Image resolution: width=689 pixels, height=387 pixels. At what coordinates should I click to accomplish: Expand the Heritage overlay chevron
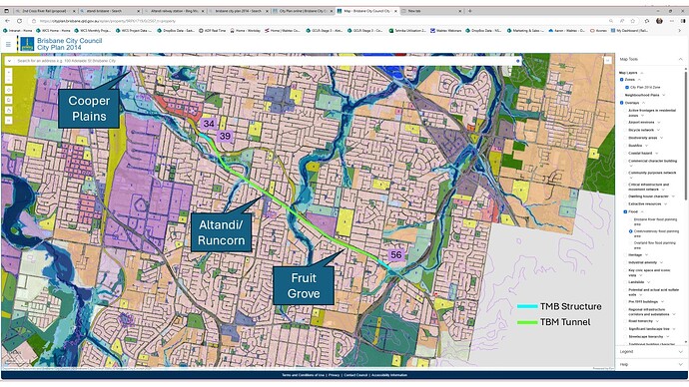pyautogui.click(x=646, y=255)
